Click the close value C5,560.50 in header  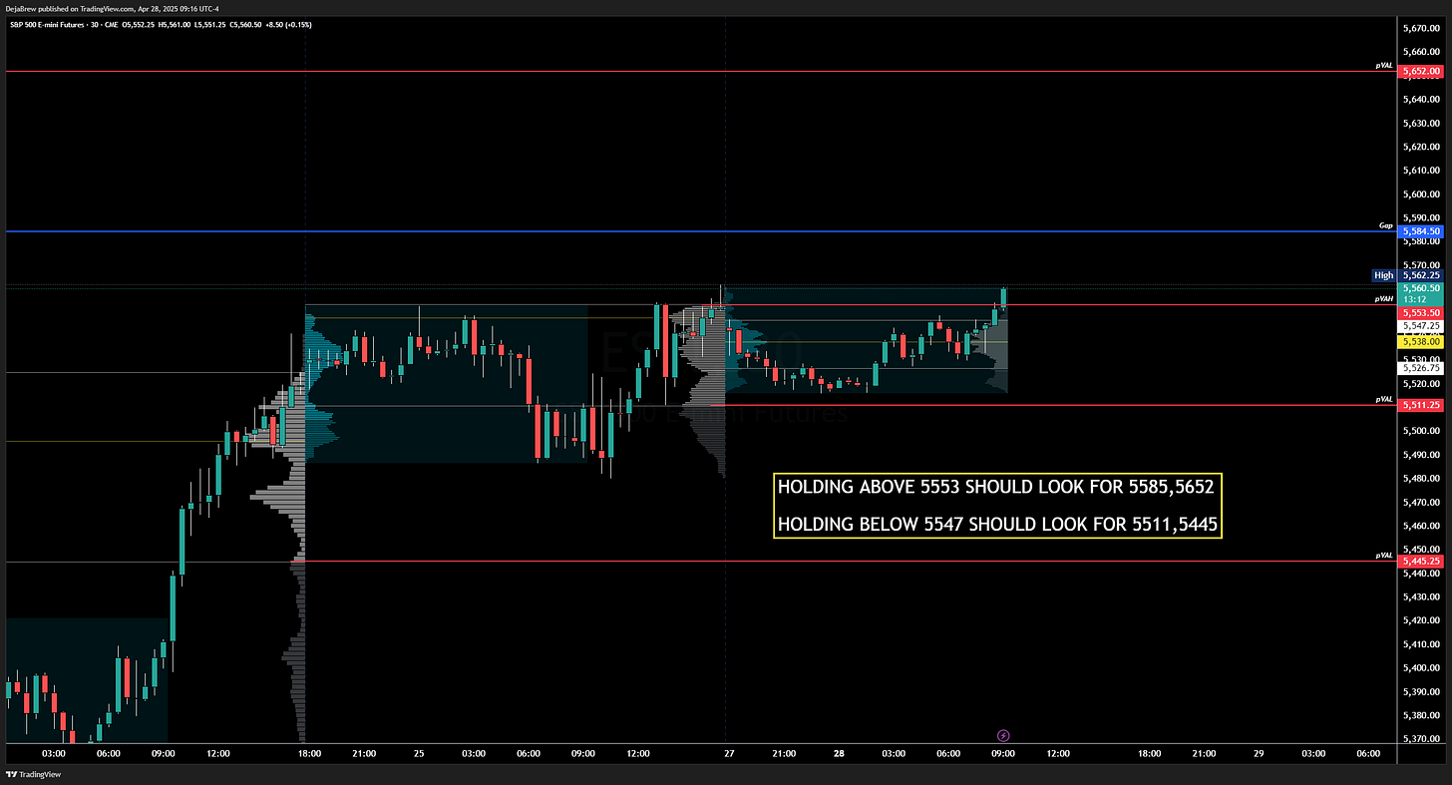point(246,24)
